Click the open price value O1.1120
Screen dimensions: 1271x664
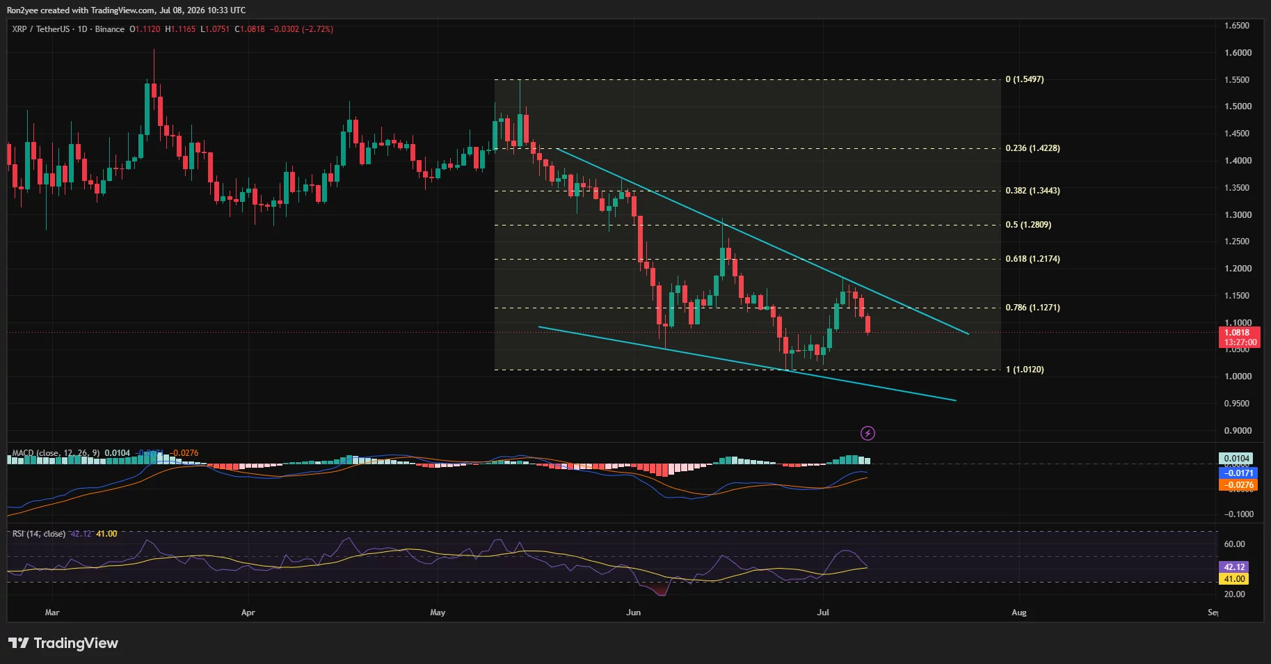click(145, 29)
